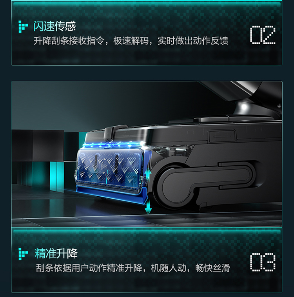
Task: Open the 闪速传感 heading
Action: coord(54,26)
